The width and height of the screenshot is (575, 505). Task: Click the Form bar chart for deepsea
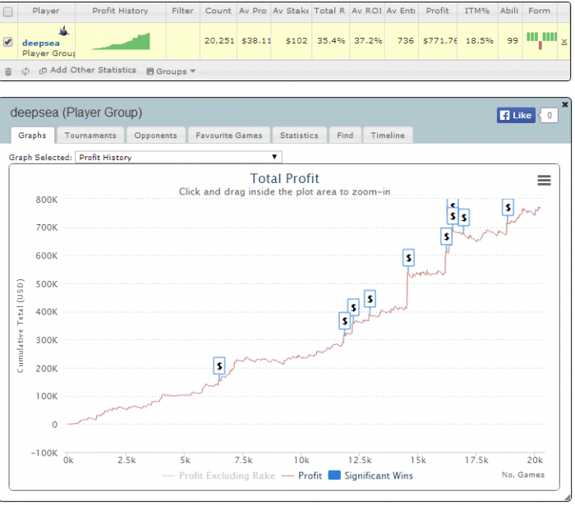(x=541, y=40)
